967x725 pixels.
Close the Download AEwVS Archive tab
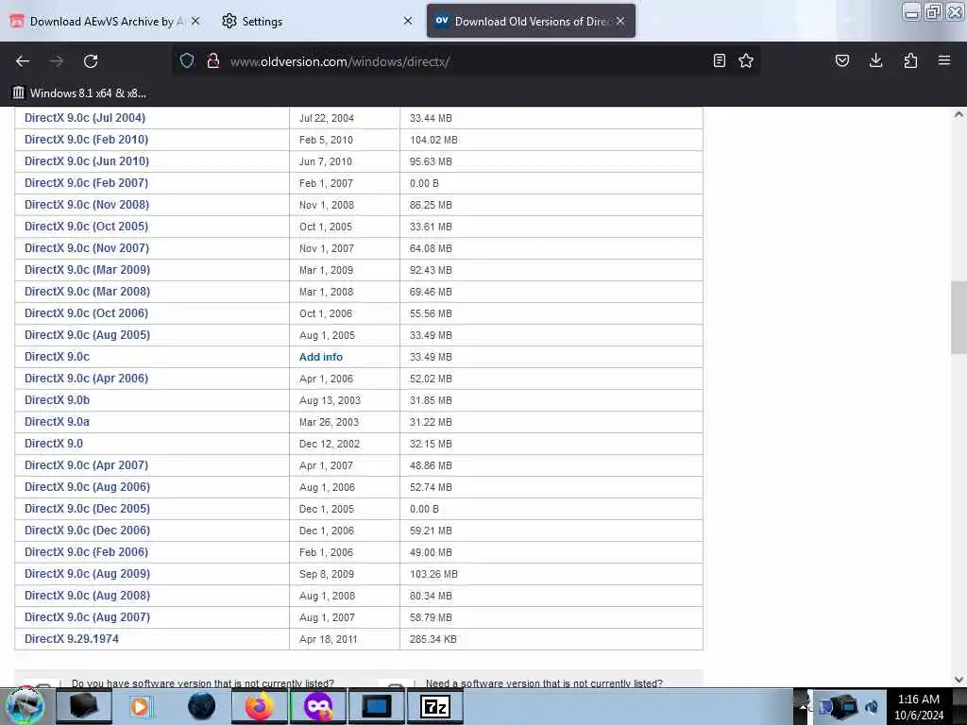[195, 21]
